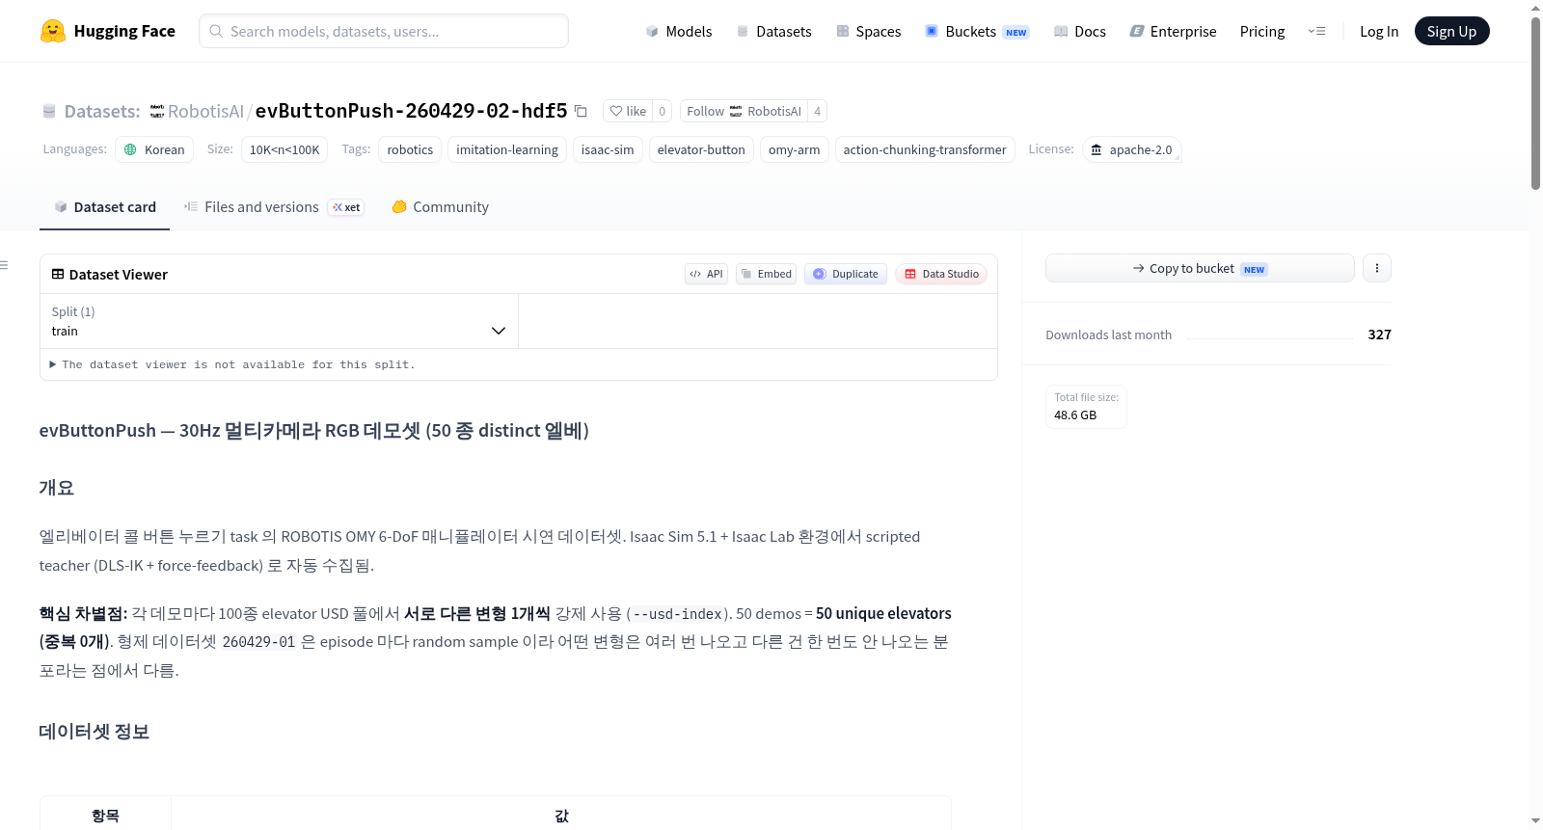This screenshot has height=830, width=1543.
Task: Open the apache-2.0 license tag
Action: 1131,149
